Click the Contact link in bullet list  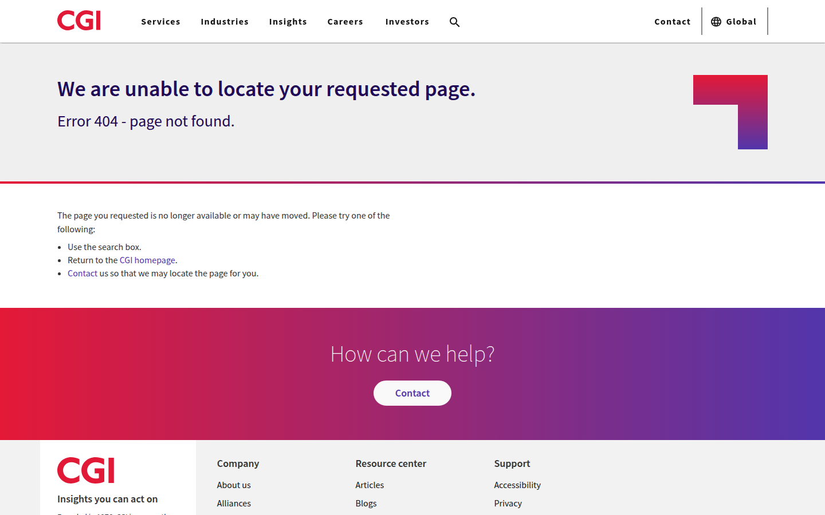[x=82, y=274]
